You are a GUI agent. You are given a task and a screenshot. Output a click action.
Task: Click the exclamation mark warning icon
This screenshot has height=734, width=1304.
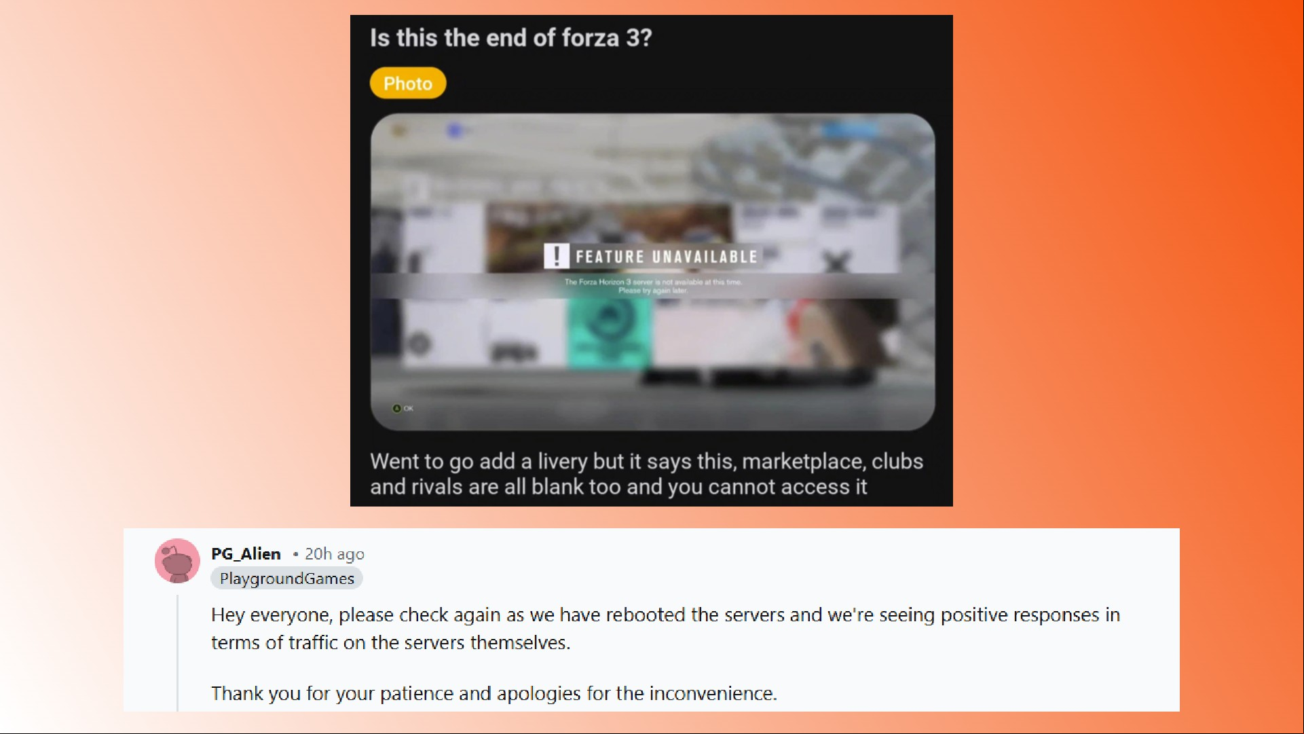pos(557,257)
